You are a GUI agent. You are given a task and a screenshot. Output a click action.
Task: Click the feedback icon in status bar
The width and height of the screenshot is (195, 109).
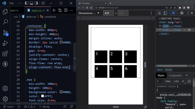65,107
